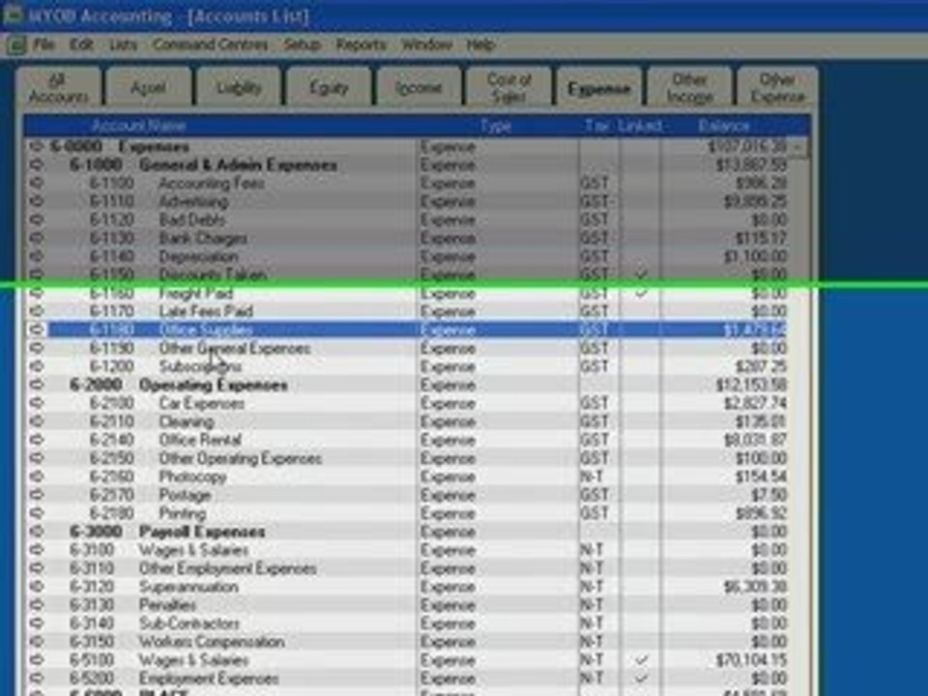Open zoom arrow for 6-2170 Postage
This screenshot has width=928, height=696.
coord(37,495)
